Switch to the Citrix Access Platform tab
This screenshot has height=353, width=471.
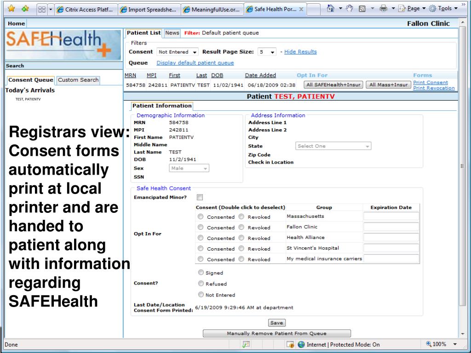click(x=86, y=10)
